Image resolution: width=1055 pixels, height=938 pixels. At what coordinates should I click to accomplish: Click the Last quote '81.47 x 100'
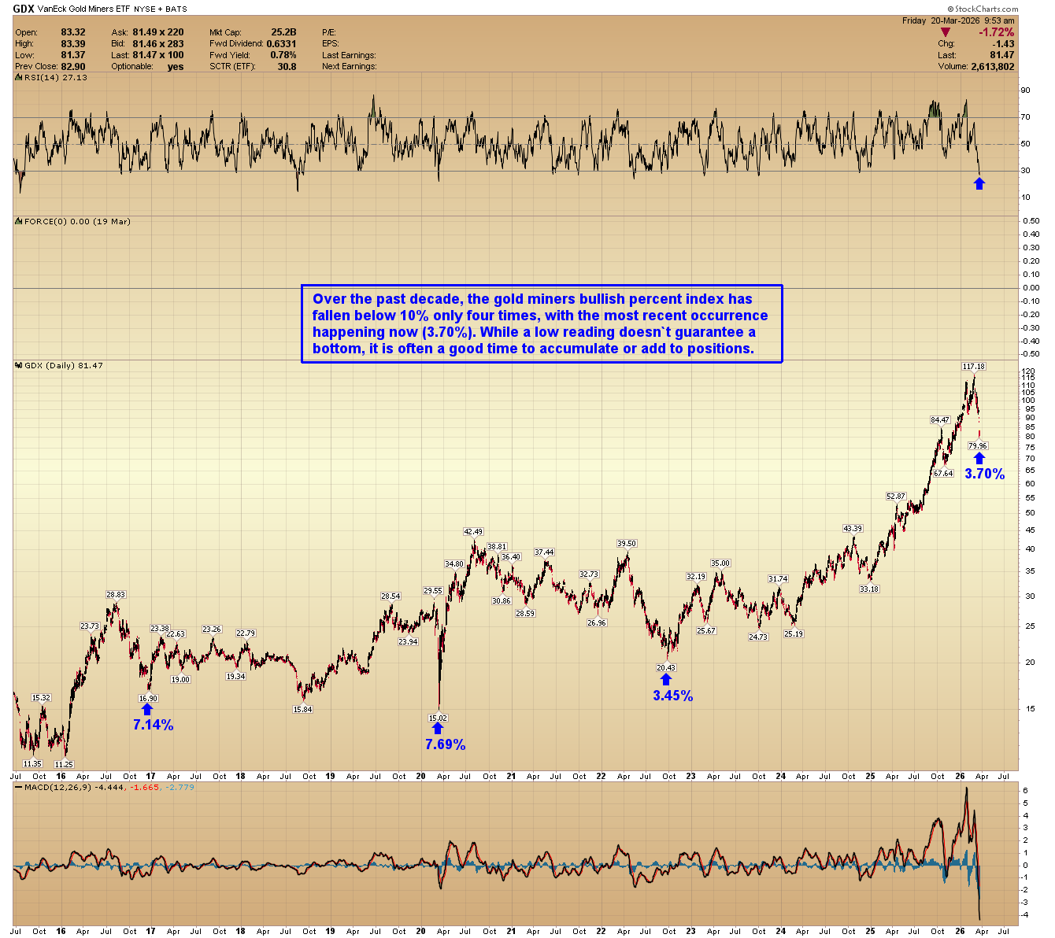(158, 55)
